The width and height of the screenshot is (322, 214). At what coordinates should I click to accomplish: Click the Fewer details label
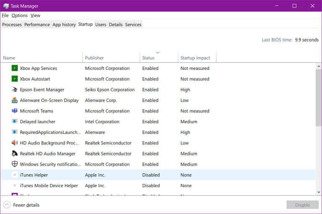pyautogui.click(x=26, y=205)
